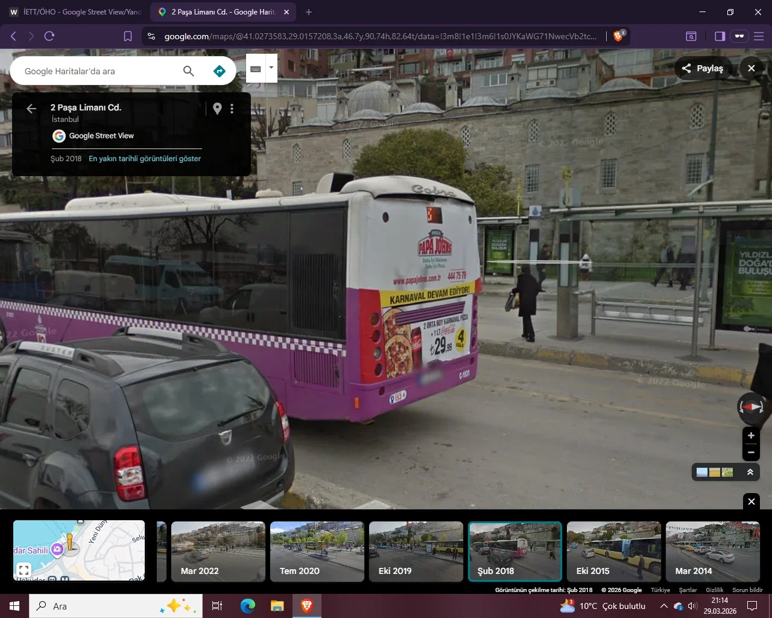Click the directions icon in search box
The image size is (772, 618).
(220, 71)
